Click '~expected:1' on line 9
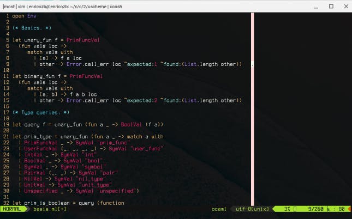352x219 pixels. click(x=141, y=64)
